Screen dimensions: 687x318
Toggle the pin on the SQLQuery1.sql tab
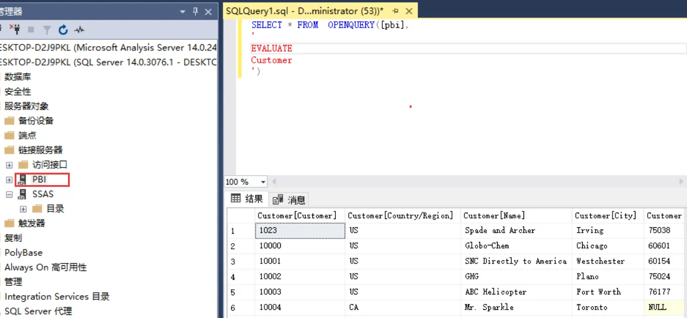click(396, 11)
